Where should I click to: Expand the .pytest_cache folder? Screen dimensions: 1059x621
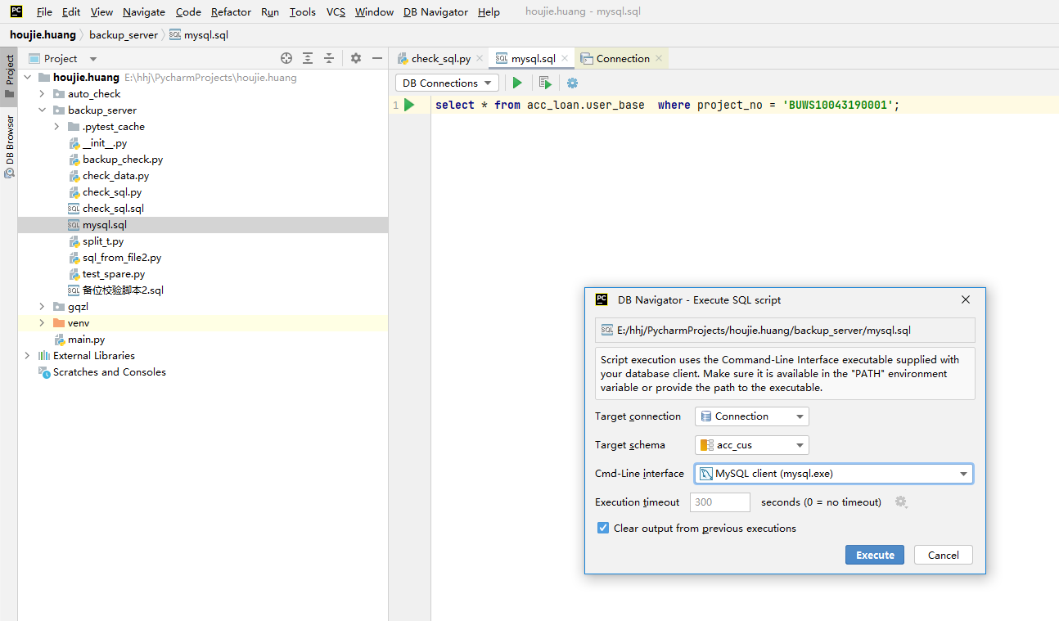click(56, 127)
